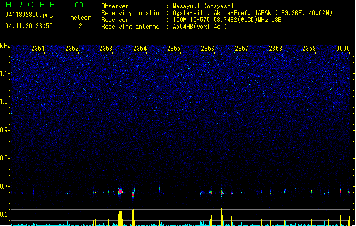356x226 pixels.
Task: Click the 0.6 kHz frequency label
Action: 5,215
